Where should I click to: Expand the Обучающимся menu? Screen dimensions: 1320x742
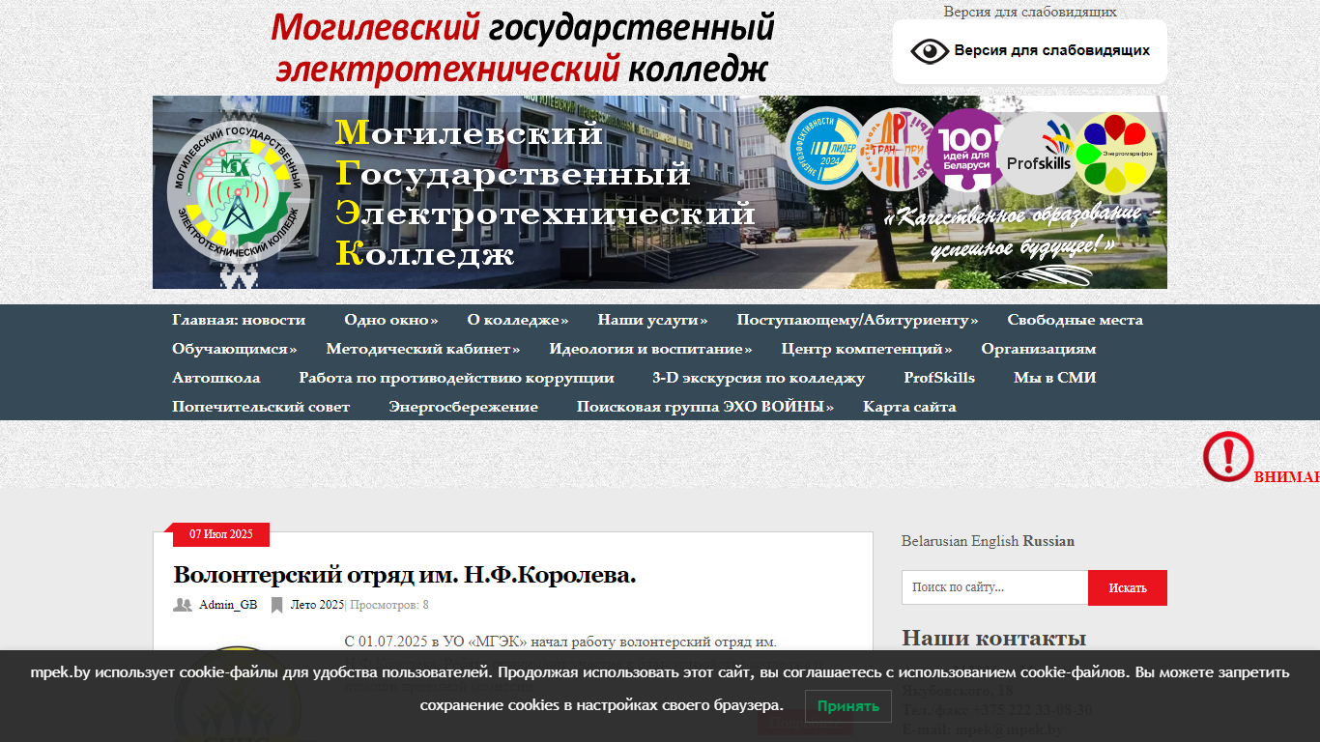(x=235, y=349)
